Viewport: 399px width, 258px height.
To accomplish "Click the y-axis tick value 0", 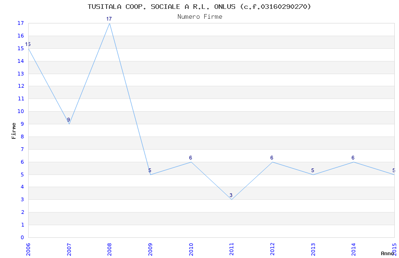I will [23, 237].
